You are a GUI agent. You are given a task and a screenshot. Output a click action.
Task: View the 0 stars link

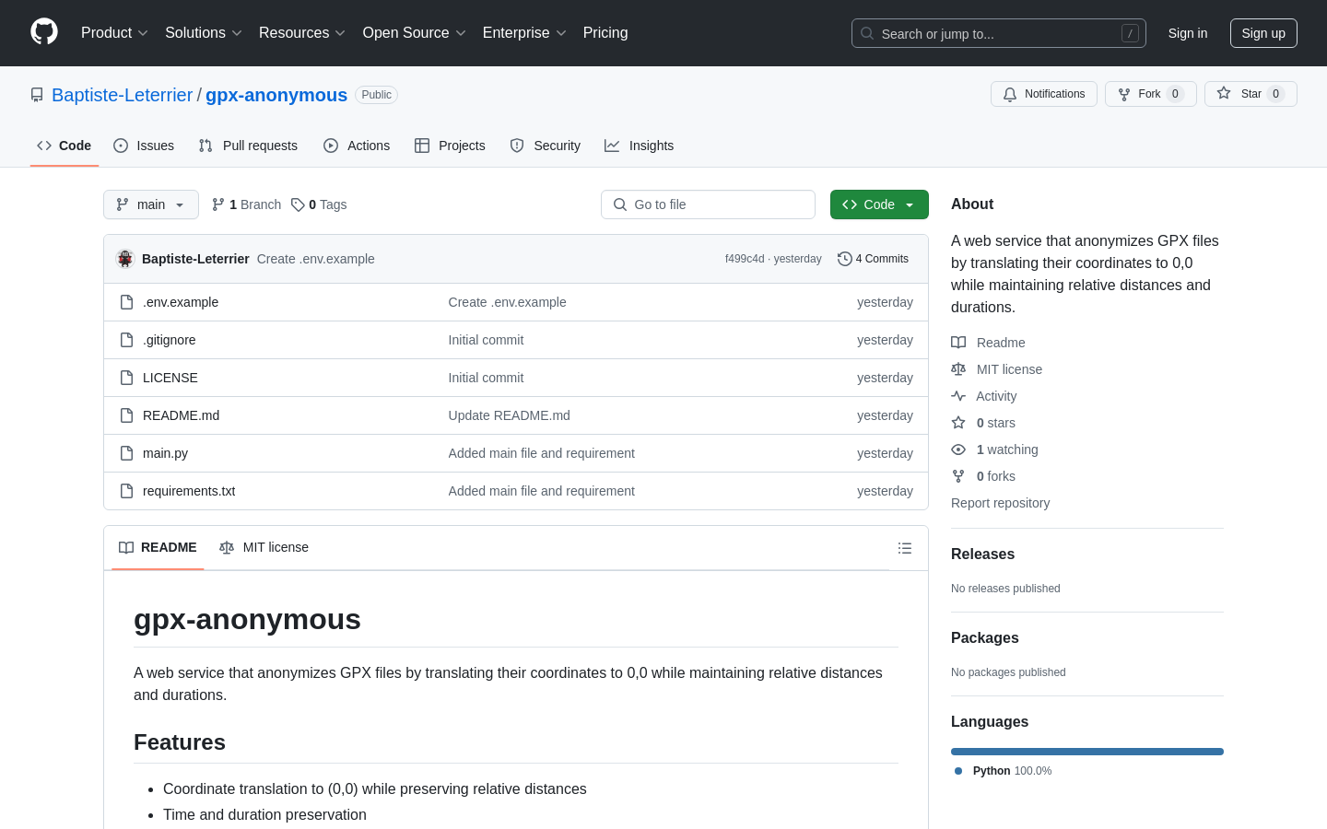[x=983, y=423]
